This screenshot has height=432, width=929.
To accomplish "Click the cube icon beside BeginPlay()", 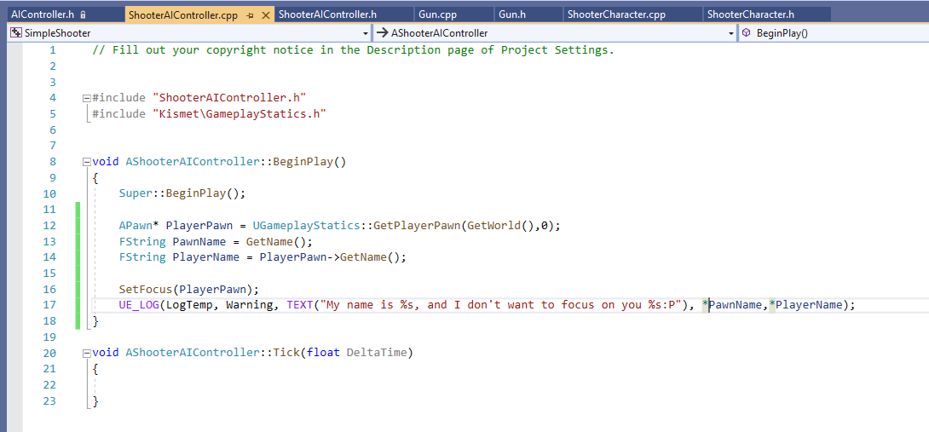I will coord(747,33).
